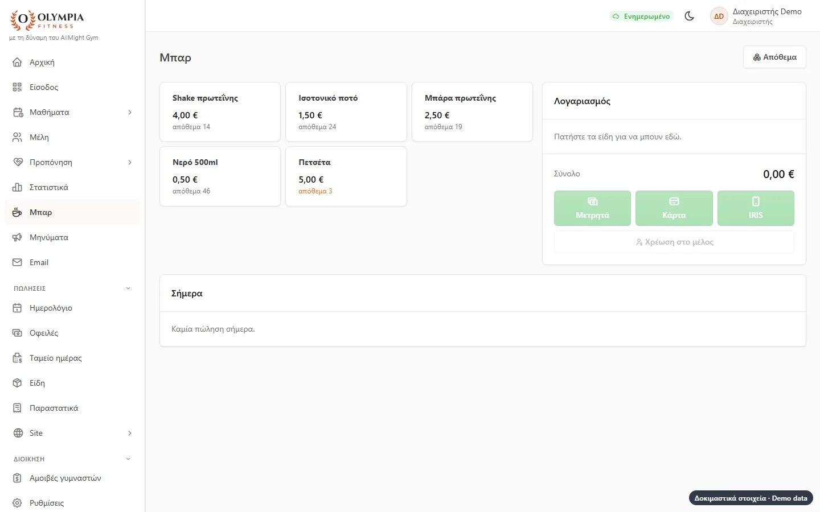Click the Στατιστικά chart icon

coord(18,187)
